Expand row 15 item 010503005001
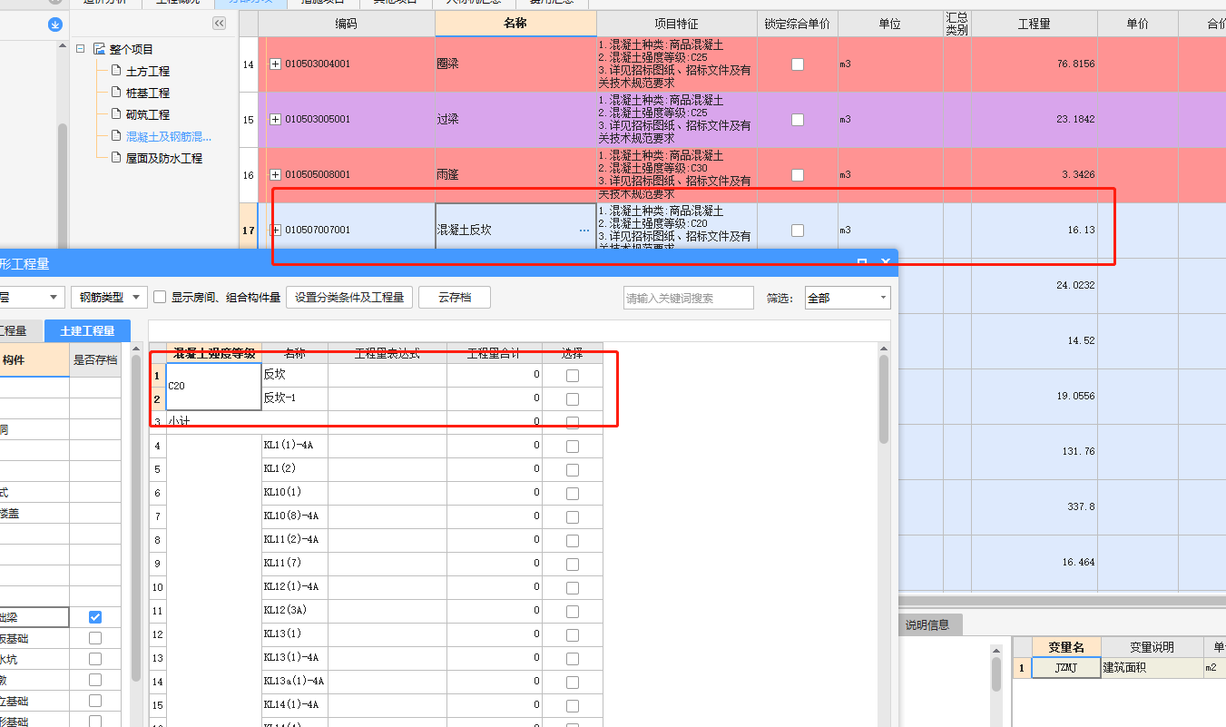 (x=275, y=119)
